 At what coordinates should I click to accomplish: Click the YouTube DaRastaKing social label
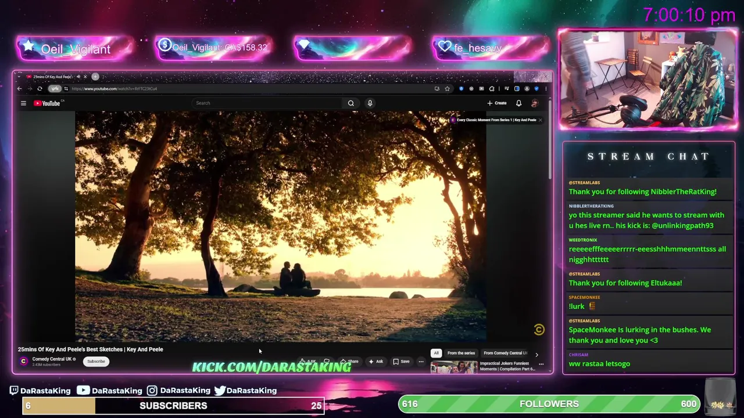coord(109,391)
